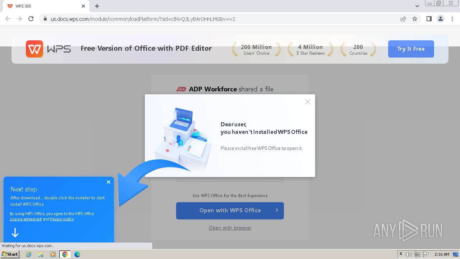This screenshot has height=259, width=460.
Task: Close the 'haven't installed WPS Office' dialog
Action: (x=308, y=102)
